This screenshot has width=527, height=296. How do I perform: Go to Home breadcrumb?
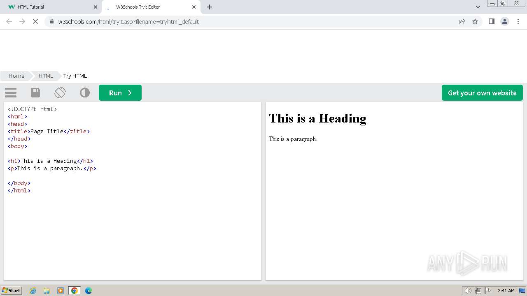[x=16, y=76]
